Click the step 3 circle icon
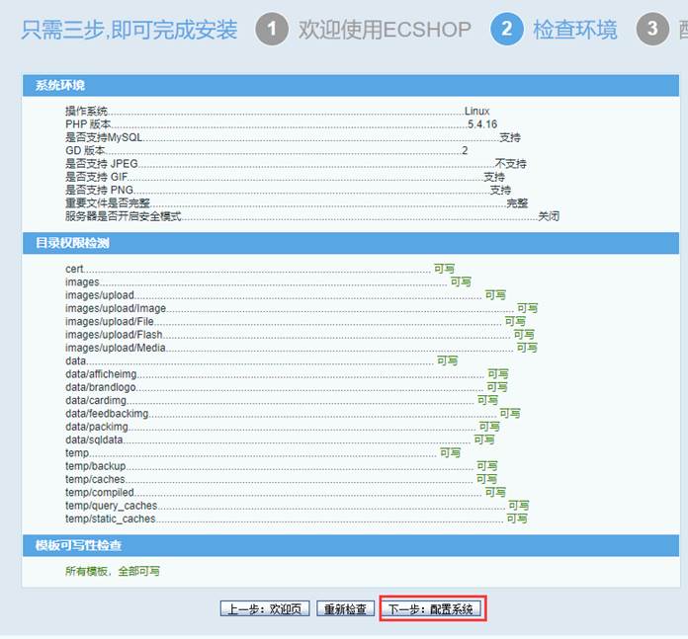The height and width of the screenshot is (639, 688). pos(651,29)
